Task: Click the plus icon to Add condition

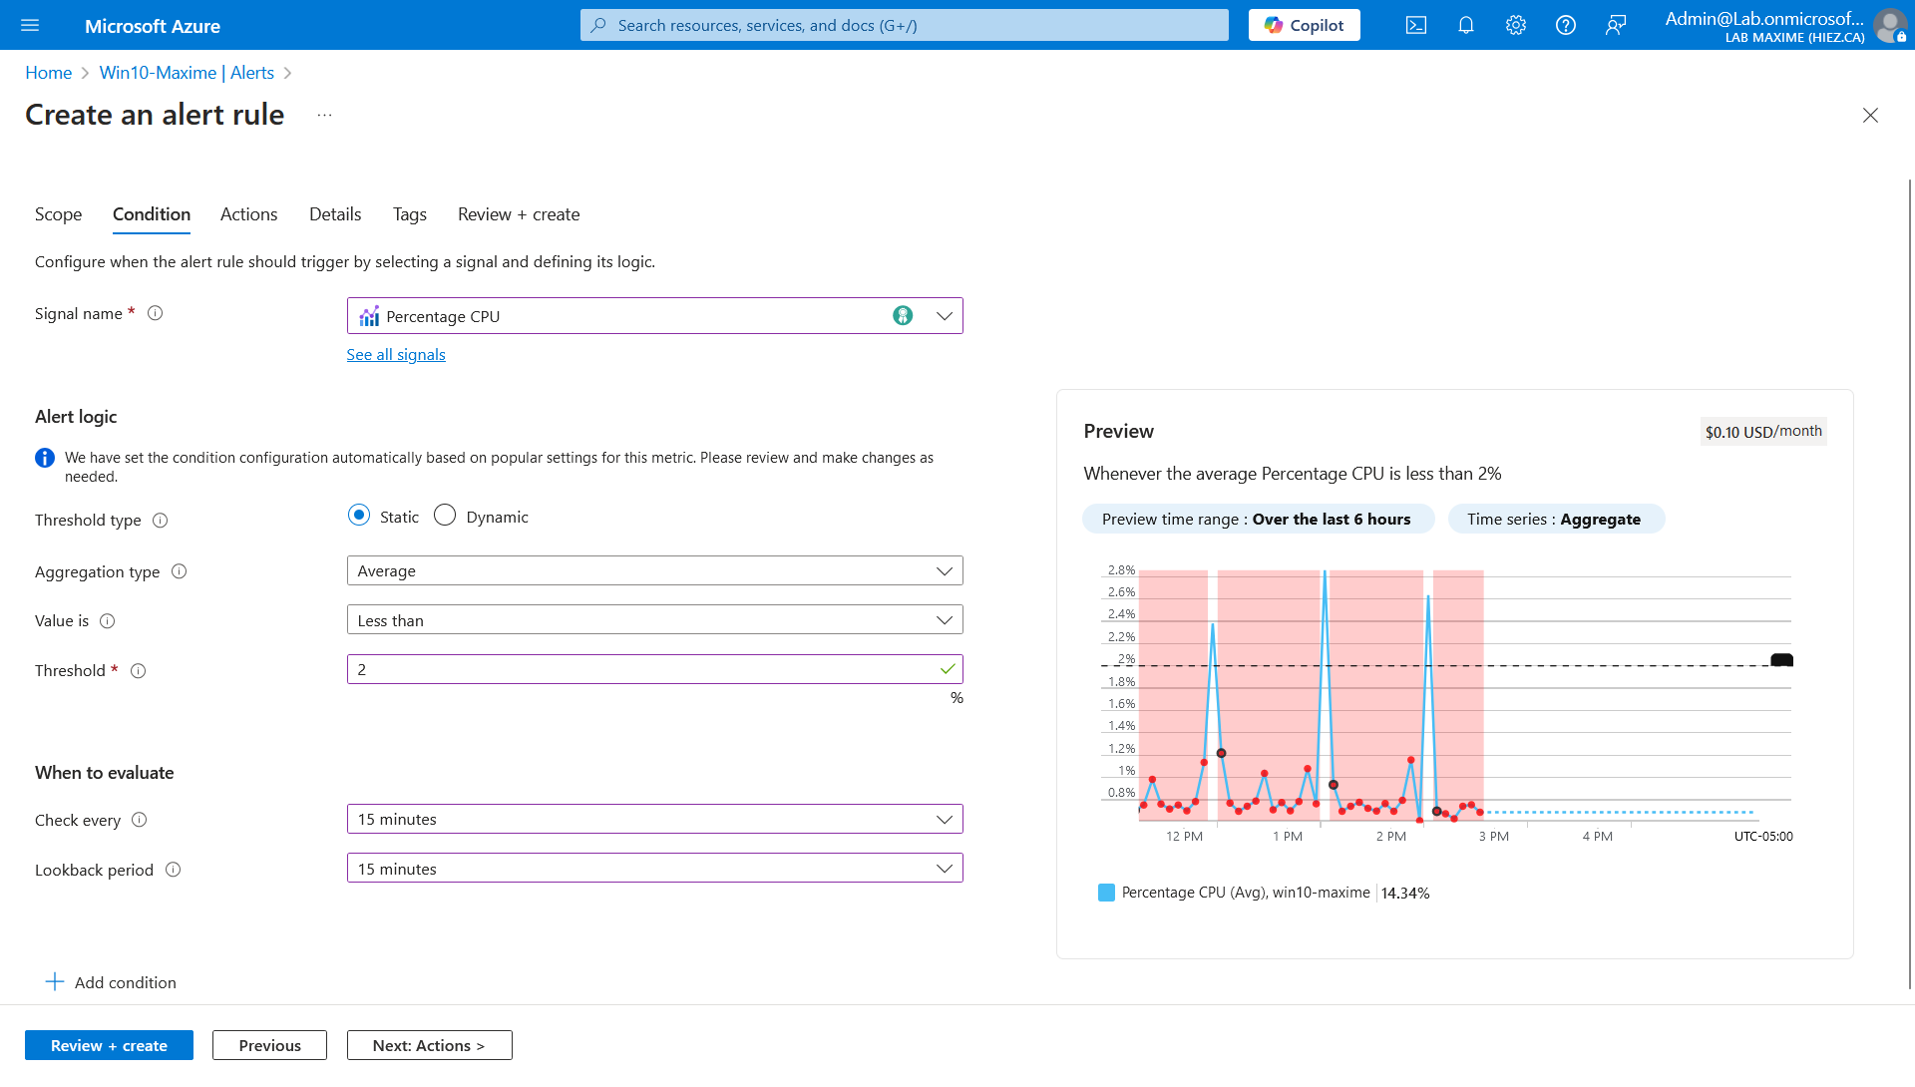Action: pos(55,982)
